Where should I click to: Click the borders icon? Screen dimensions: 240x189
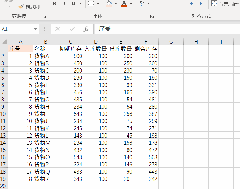coord(91,3)
